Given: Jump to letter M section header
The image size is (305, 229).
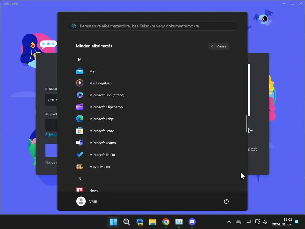Looking at the screenshot, I should [x=80, y=59].
